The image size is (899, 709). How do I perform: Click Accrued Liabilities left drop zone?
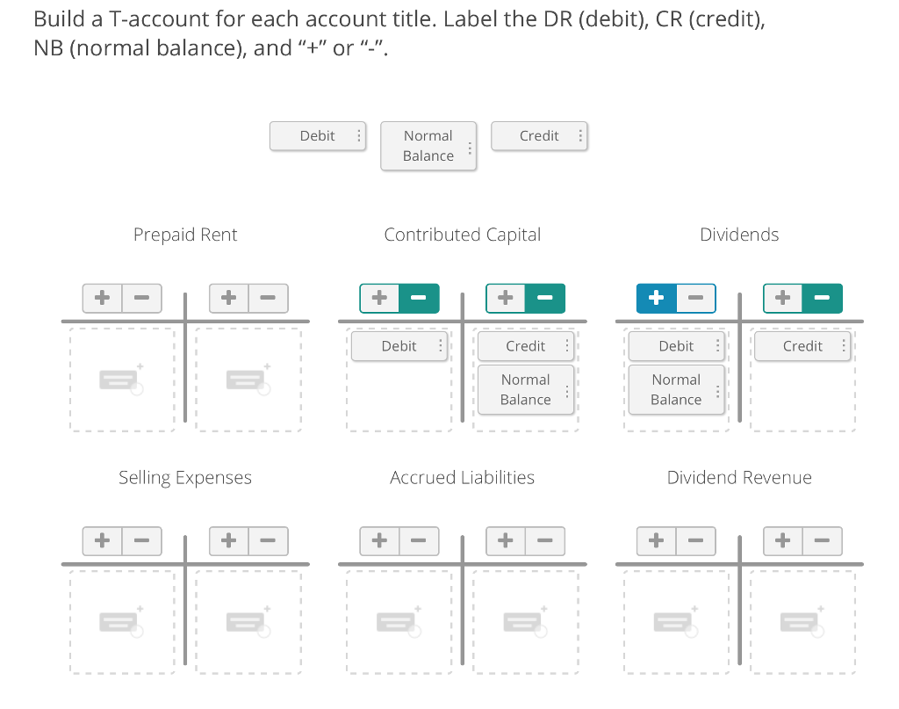point(399,622)
